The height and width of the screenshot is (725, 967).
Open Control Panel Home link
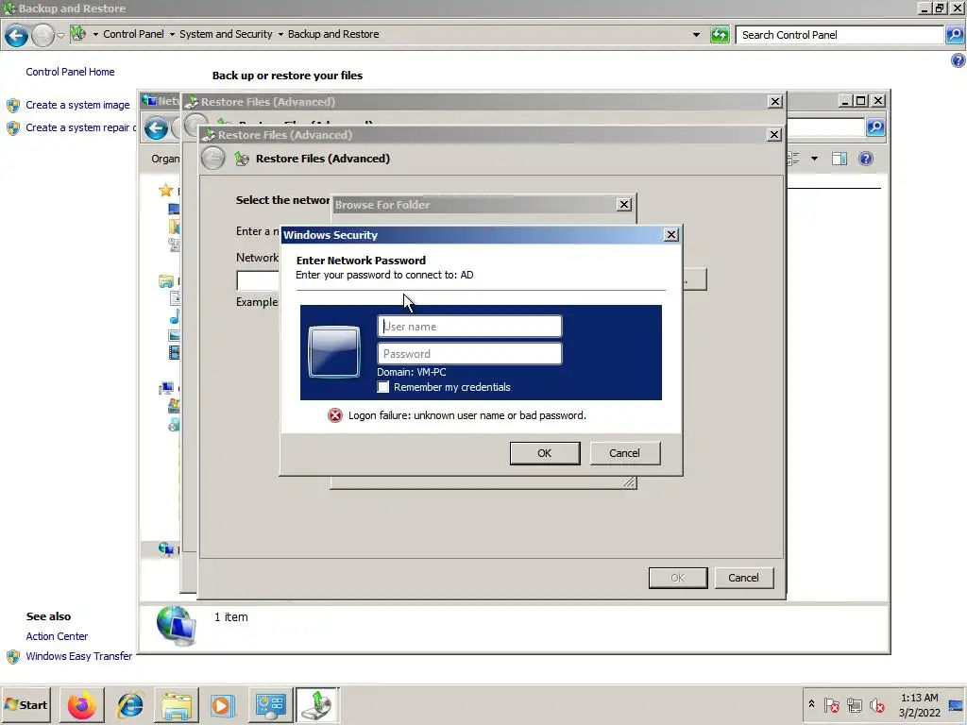pos(70,72)
